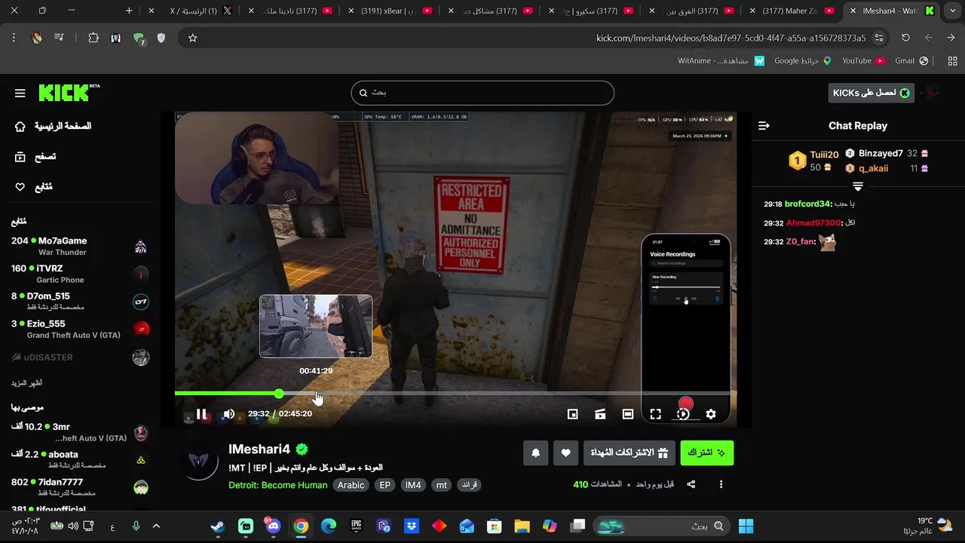Open a new browser tab
The width and height of the screenshot is (965, 543).
click(129, 11)
